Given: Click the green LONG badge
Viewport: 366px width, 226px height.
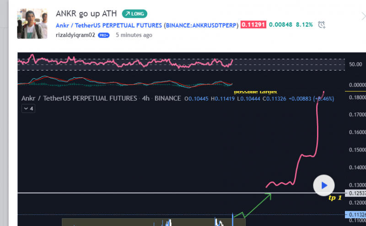Looking at the screenshot, I should click(135, 14).
